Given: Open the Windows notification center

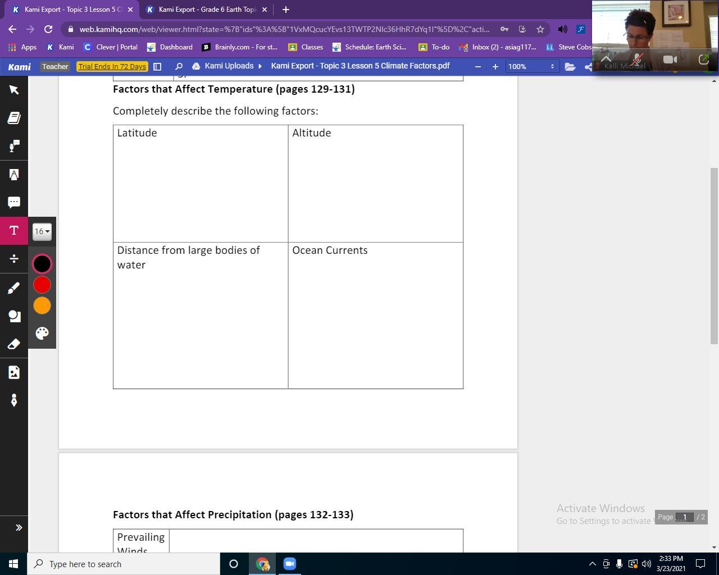Looking at the screenshot, I should pyautogui.click(x=701, y=564).
